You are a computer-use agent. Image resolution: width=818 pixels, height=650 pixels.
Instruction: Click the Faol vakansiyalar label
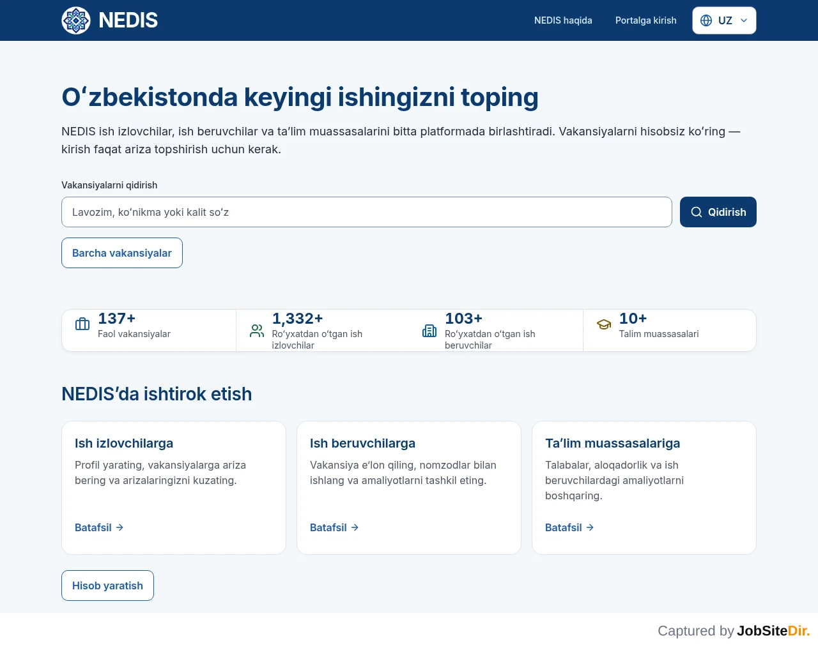(x=134, y=334)
